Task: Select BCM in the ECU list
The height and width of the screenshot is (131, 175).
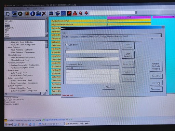Action: (7, 26)
